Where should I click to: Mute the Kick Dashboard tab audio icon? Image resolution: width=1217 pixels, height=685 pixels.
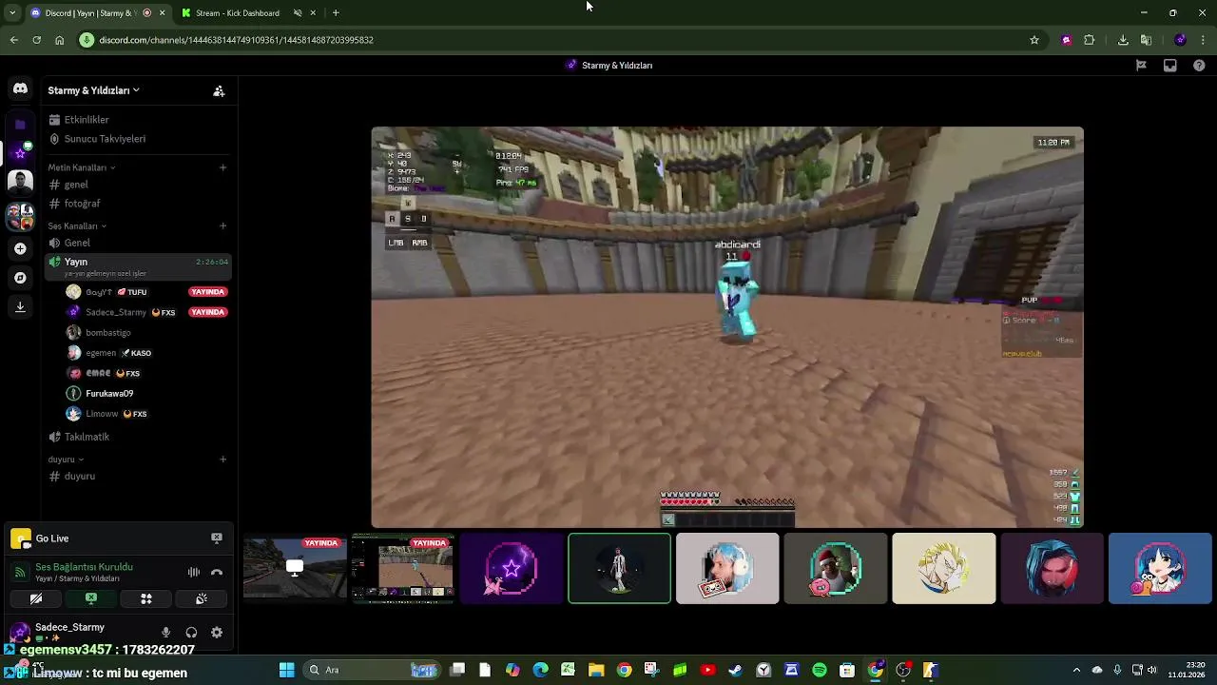coord(298,13)
